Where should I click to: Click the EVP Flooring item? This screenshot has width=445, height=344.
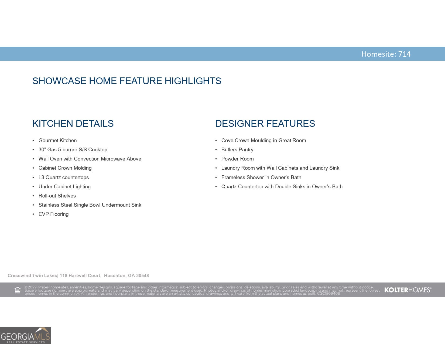coord(53,214)
